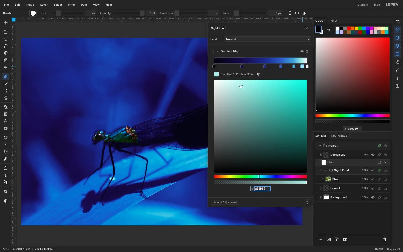
Task: Select the rectangular marquee tool
Action: [x=6, y=32]
